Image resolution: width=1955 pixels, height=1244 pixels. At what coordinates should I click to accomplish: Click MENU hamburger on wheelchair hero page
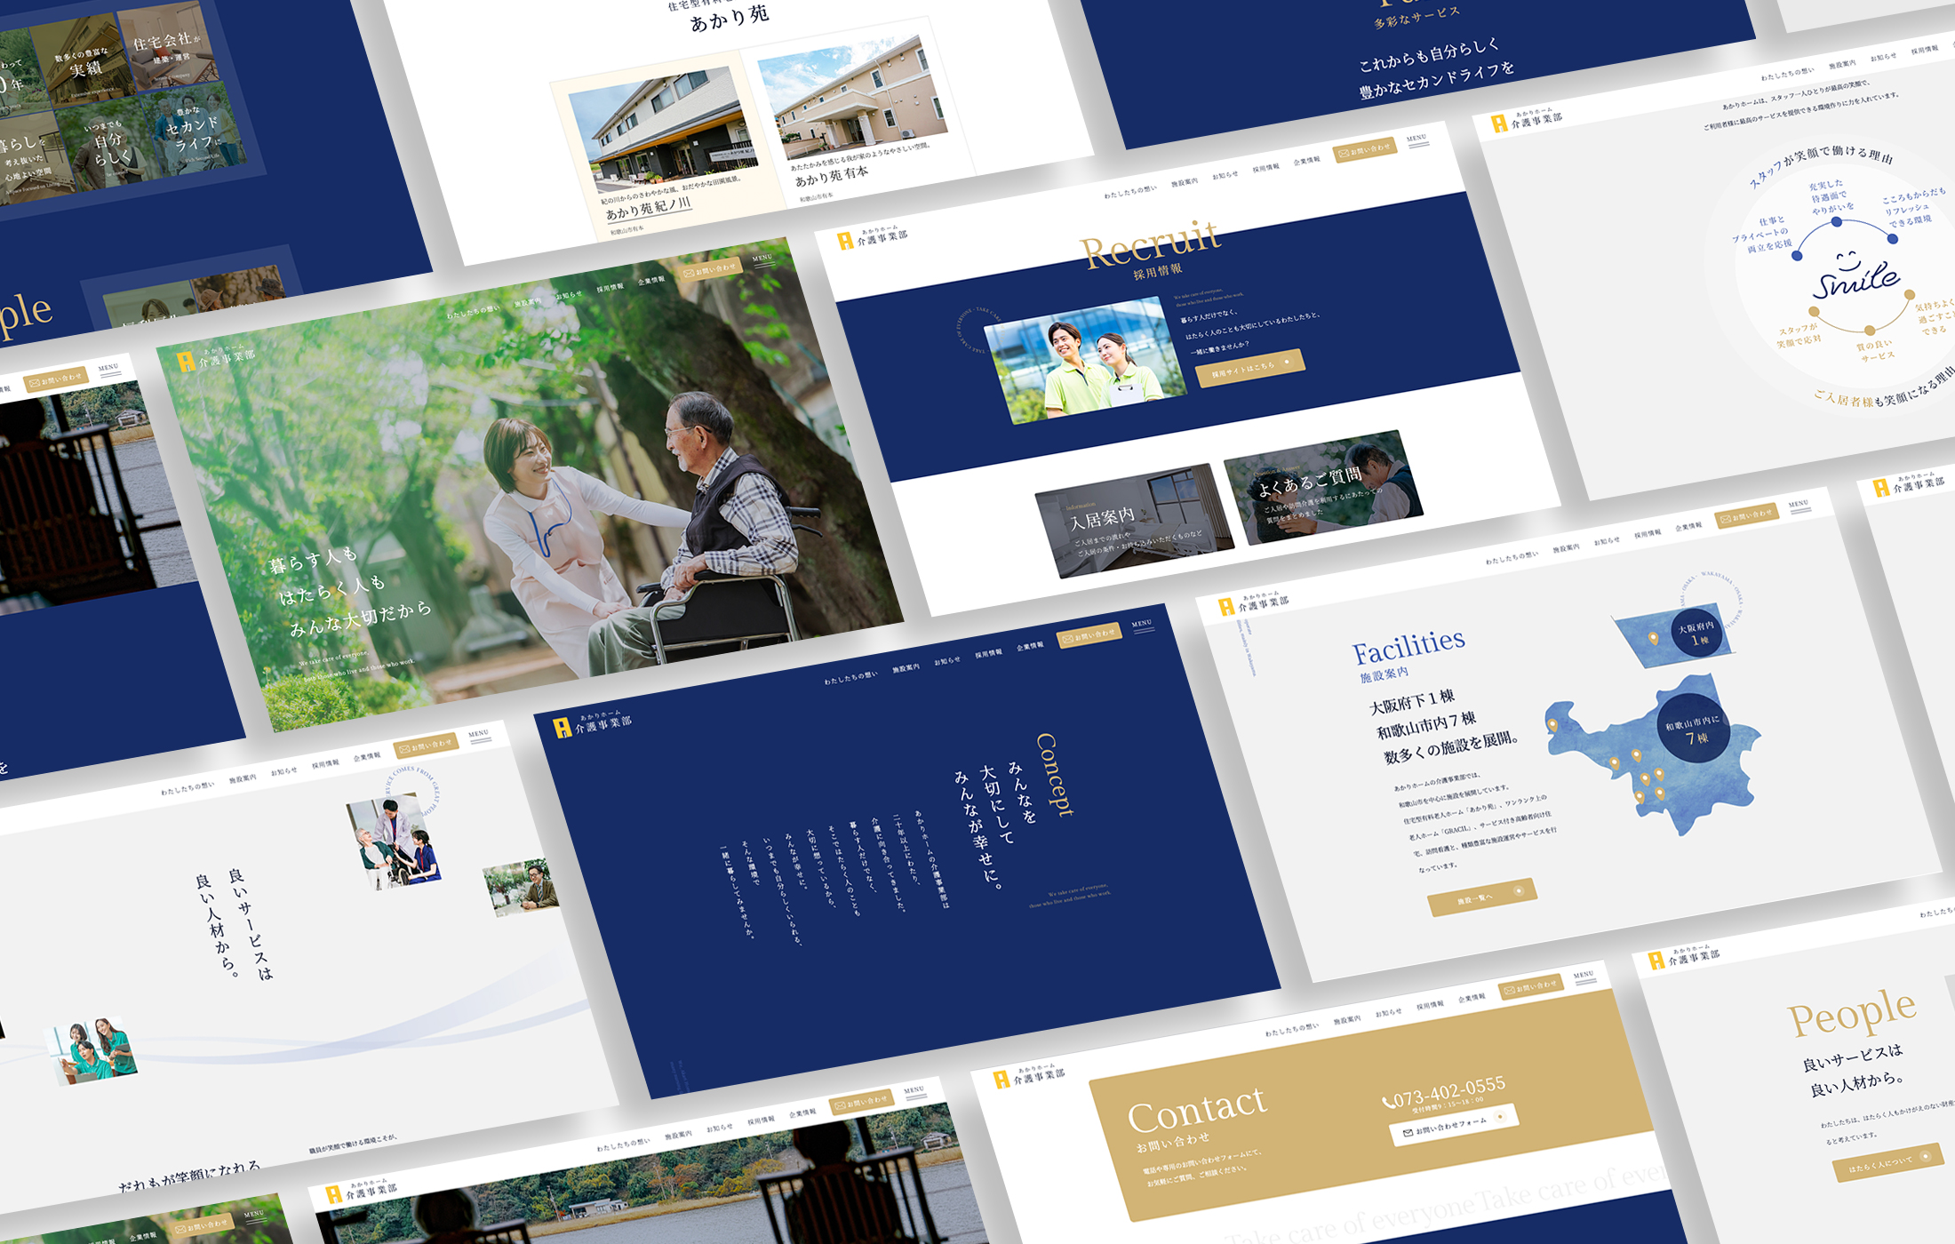coord(762,260)
